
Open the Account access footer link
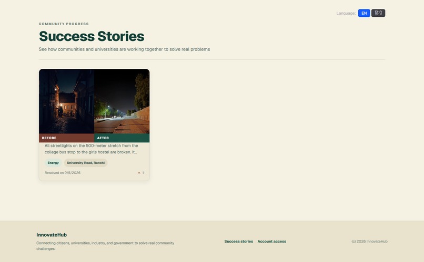pos(272,242)
